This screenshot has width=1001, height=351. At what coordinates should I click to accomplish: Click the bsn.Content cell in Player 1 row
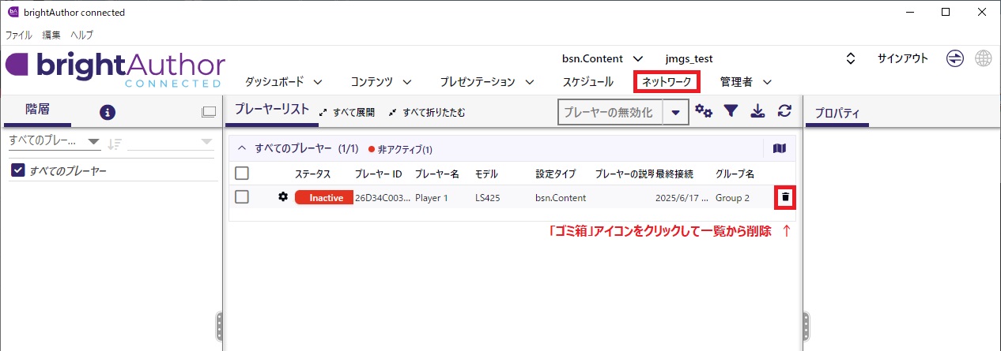[x=561, y=198]
